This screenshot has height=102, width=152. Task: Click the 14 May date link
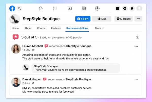tap(26, 50)
